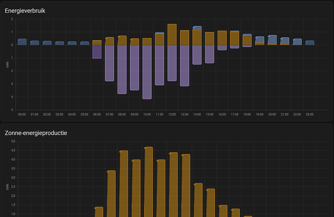Click the kWh axis label on Energieverbruik
334x217 pixels.
click(7, 64)
